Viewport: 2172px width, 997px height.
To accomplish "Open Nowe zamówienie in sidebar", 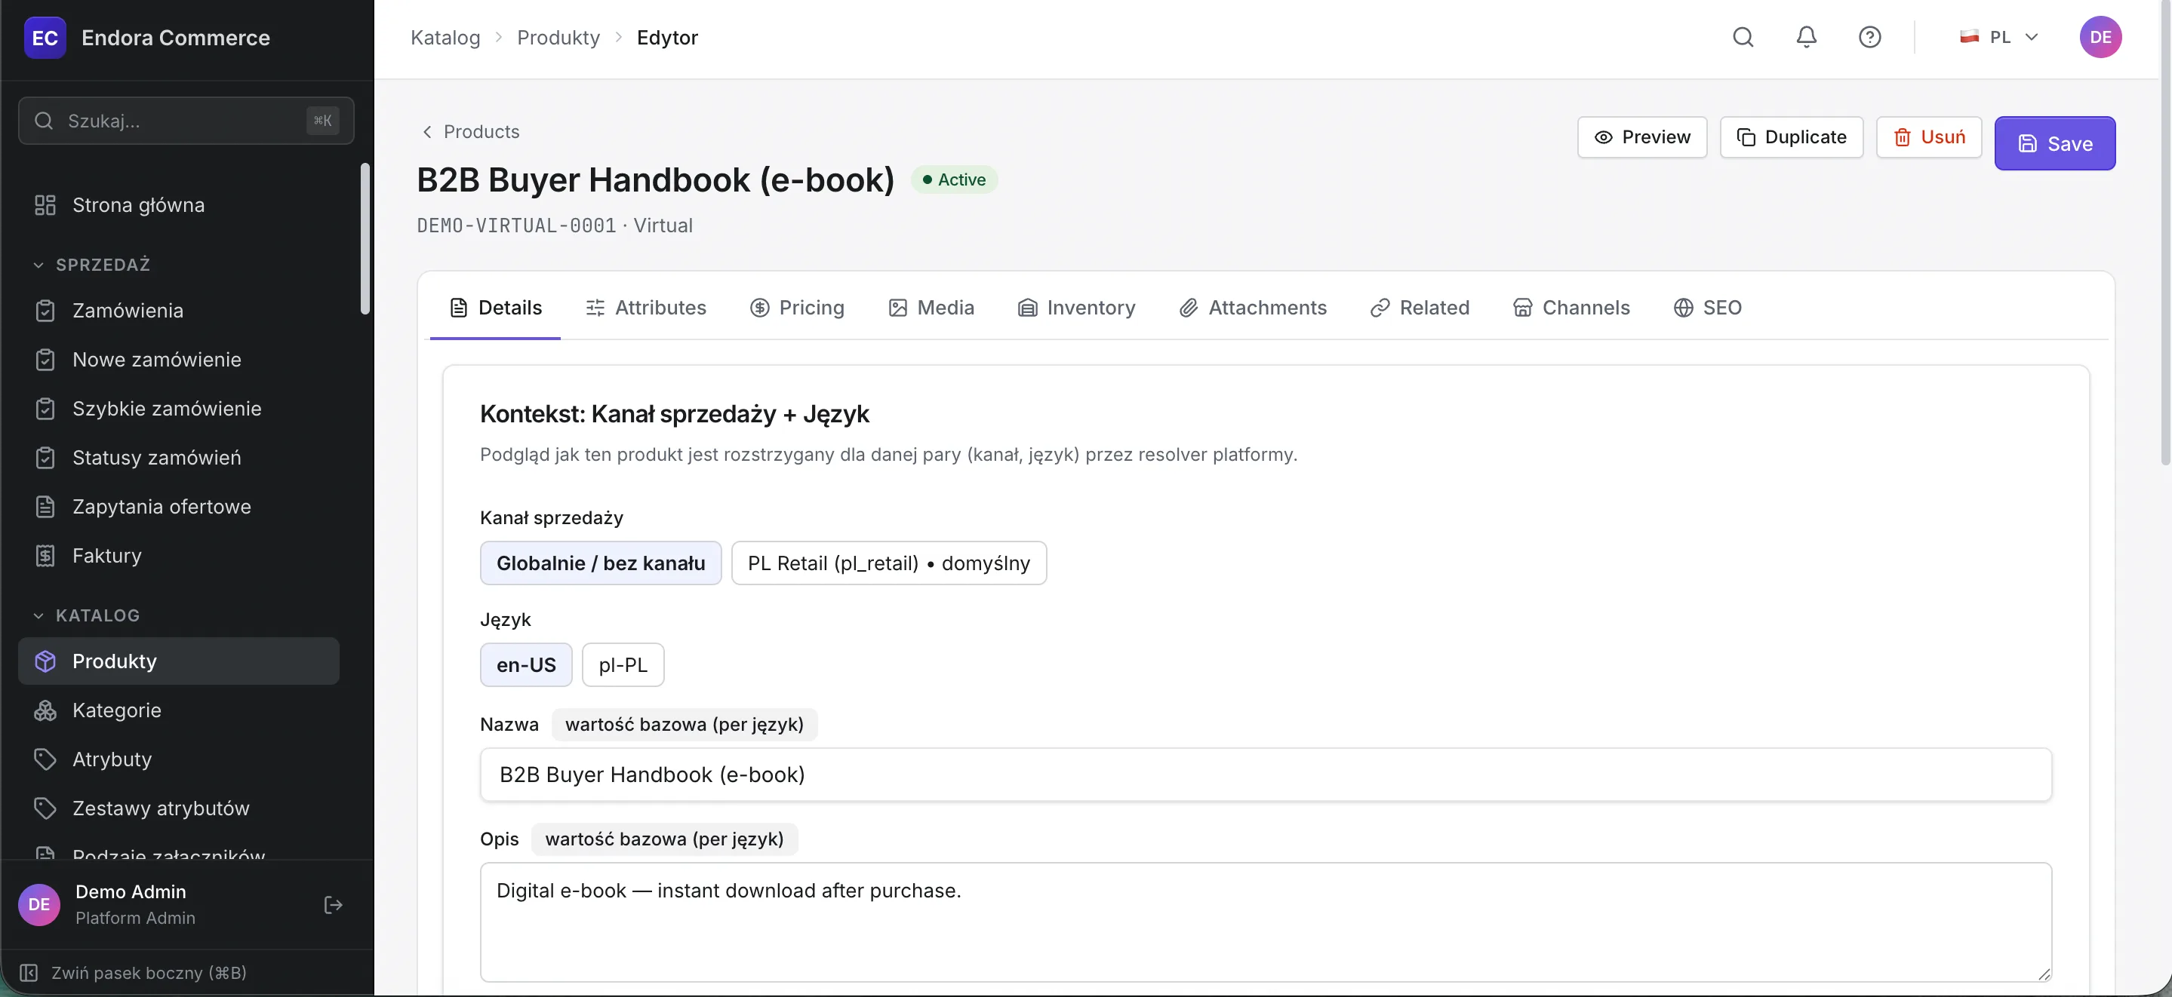I will tap(179, 359).
